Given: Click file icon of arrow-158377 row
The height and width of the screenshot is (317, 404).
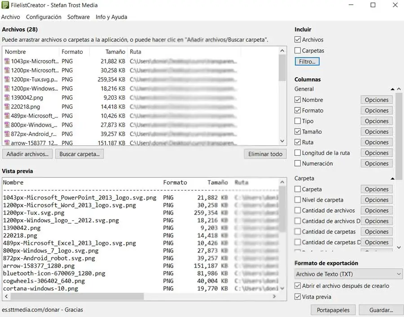Looking at the screenshot, I should point(7,143).
